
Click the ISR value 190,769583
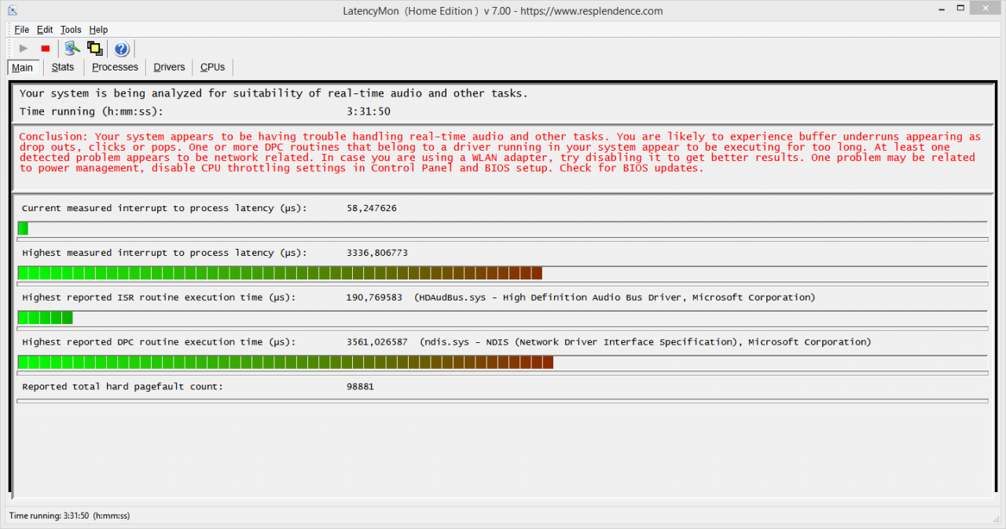374,298
